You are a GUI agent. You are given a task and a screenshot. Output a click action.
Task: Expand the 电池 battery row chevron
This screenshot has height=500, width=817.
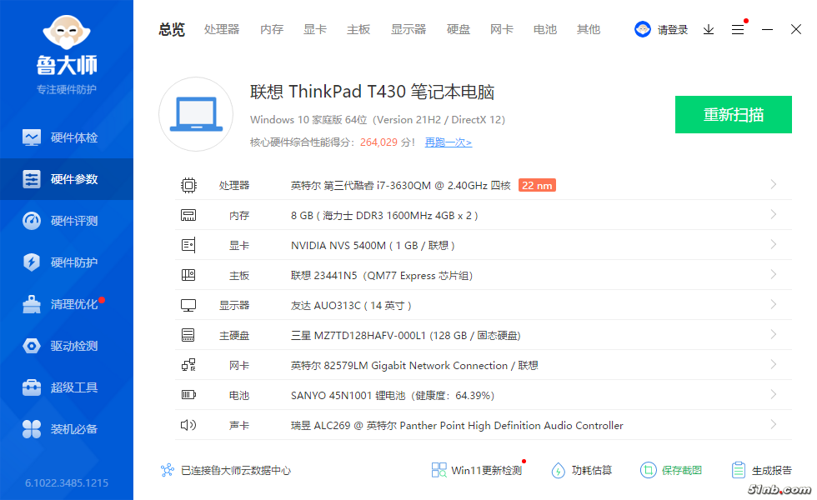click(774, 395)
